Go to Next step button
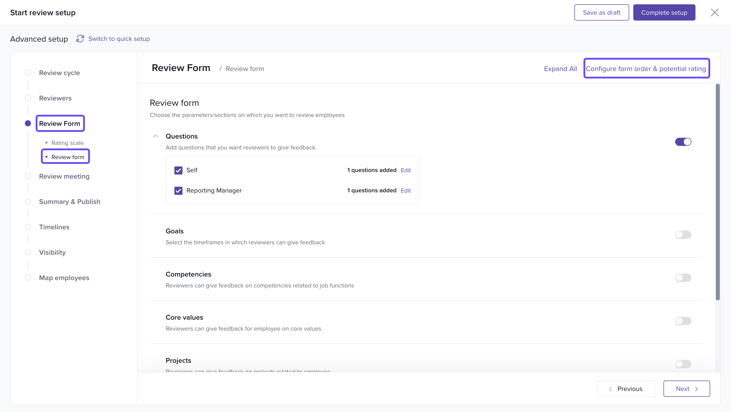 pos(686,388)
